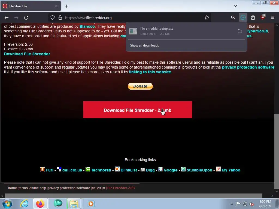The width and height of the screenshot is (279, 209).
Task: Open online help footer link
Action: tap(38, 188)
